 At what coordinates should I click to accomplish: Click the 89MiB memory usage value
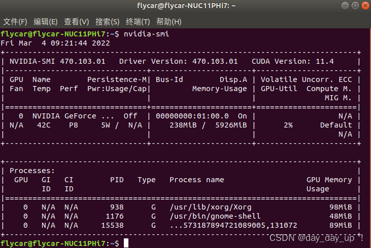coord(341,225)
